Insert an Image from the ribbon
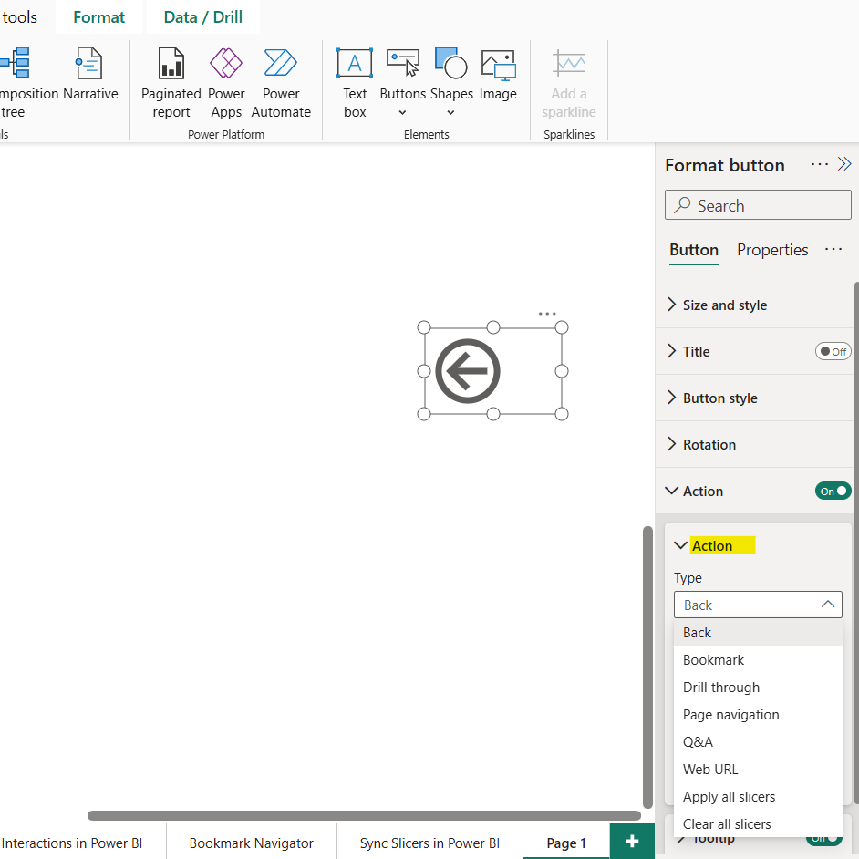 click(498, 83)
